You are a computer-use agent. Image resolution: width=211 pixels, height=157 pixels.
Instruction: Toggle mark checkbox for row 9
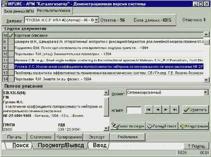[11, 48]
